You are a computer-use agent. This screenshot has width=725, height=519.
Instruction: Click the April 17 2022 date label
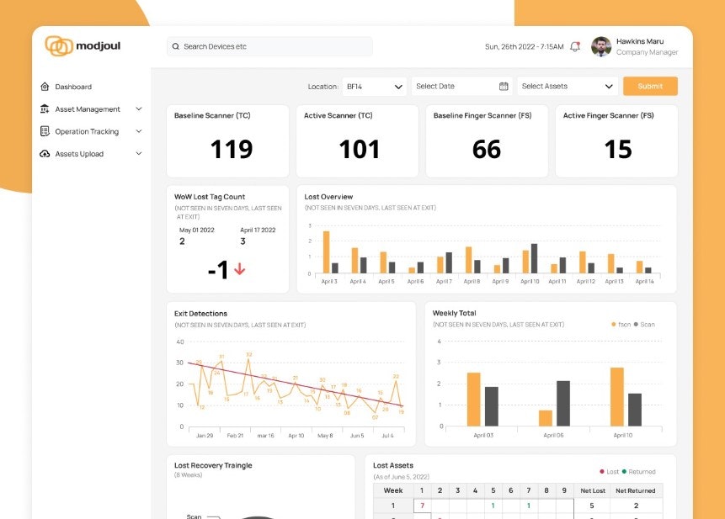258,230
